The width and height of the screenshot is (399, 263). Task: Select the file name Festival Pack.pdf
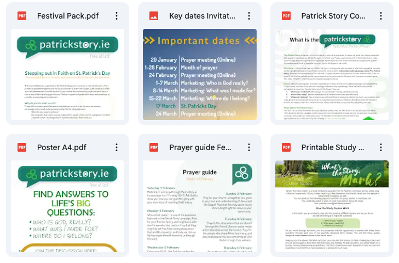(68, 16)
